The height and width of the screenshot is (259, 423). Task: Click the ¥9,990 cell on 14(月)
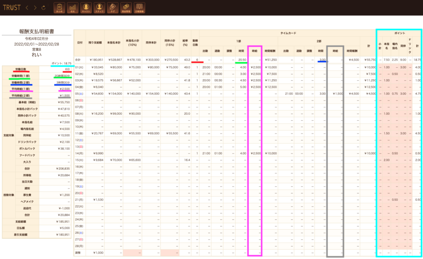click(x=98, y=153)
